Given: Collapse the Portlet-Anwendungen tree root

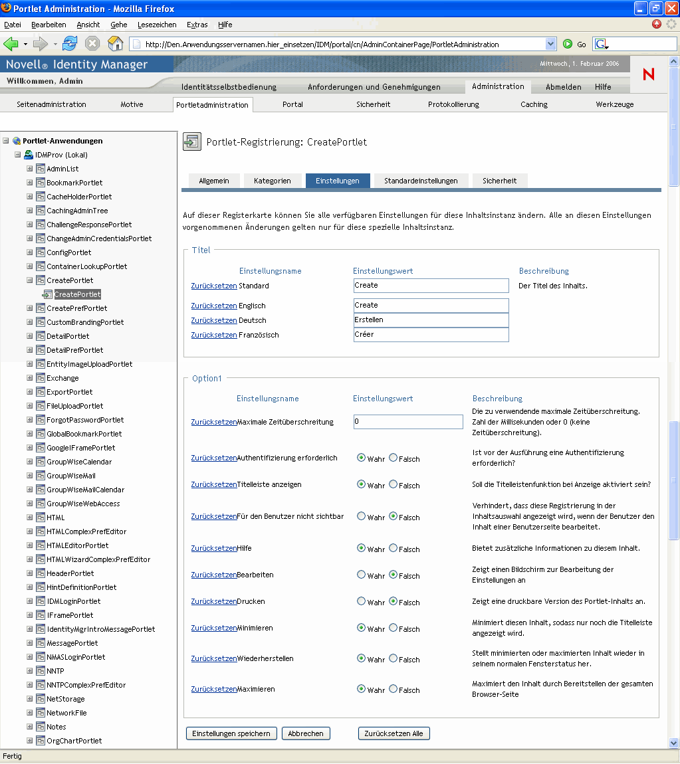Looking at the screenshot, I should 6,141.
